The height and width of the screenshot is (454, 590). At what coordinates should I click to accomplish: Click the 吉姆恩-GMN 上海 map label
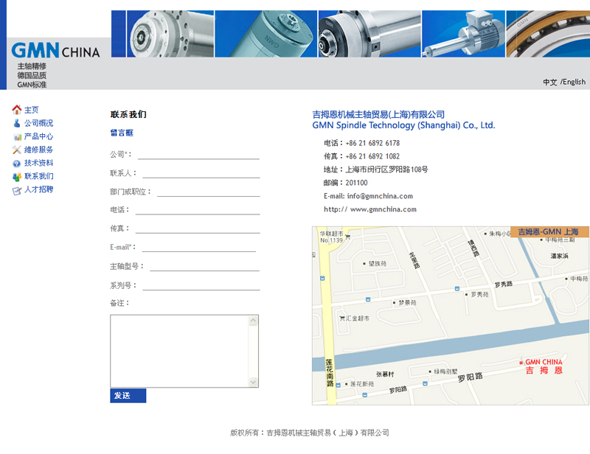point(549,231)
